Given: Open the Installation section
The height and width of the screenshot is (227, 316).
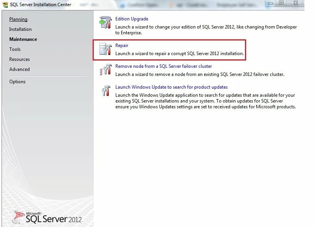Looking at the screenshot, I should tap(20, 29).
